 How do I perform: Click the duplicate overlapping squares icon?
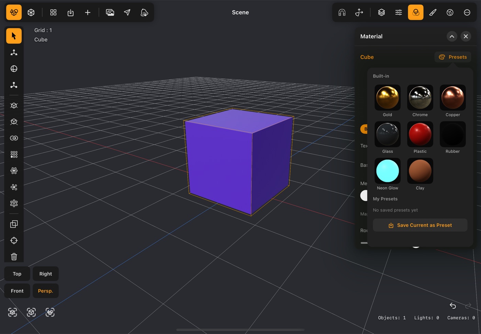pyautogui.click(x=14, y=224)
